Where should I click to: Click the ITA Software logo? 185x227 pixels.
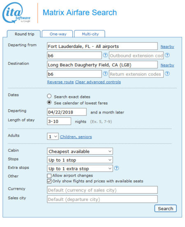pos(16,13)
